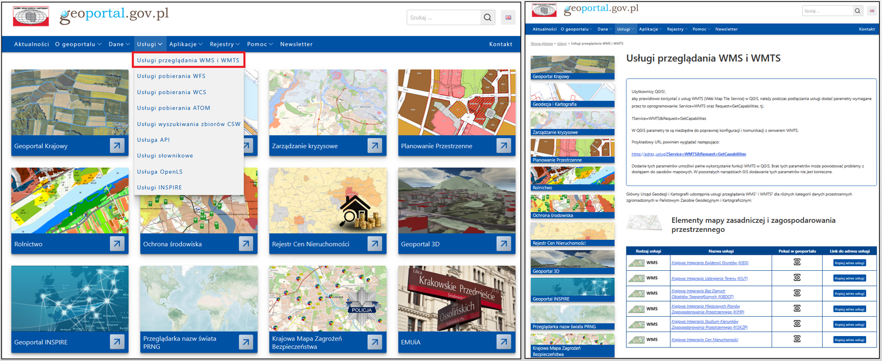Click the arrow icon on Planowanie Przestrzenne tile

click(x=503, y=146)
